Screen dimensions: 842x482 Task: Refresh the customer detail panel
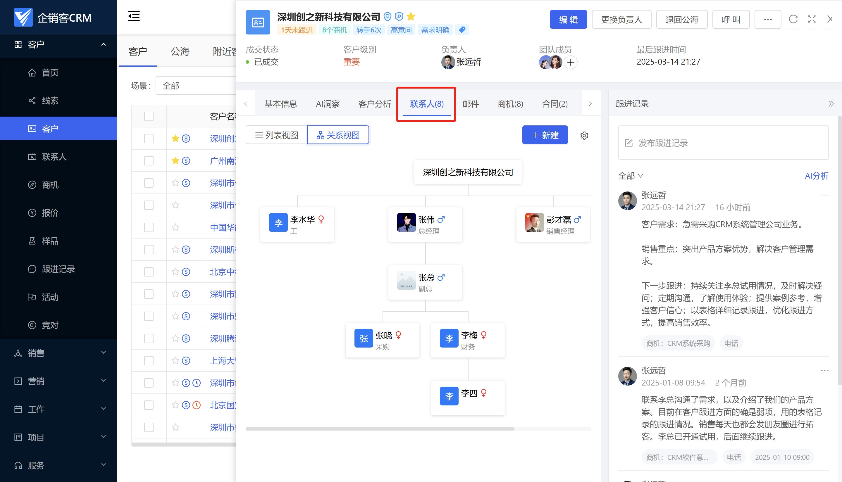(793, 19)
